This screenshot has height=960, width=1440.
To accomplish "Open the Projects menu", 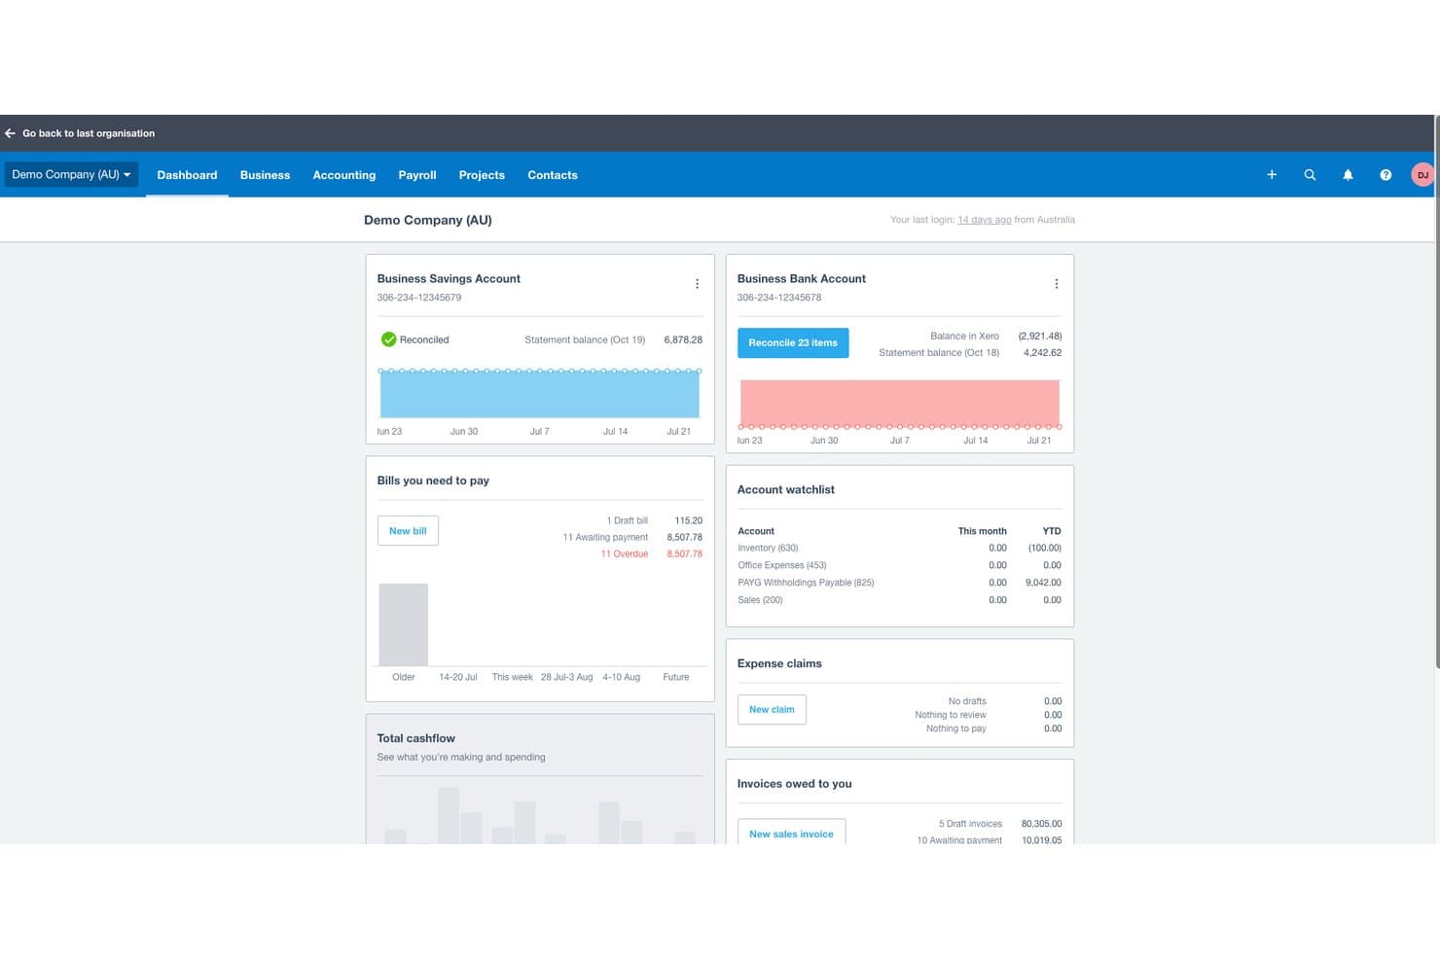I will pos(482,175).
